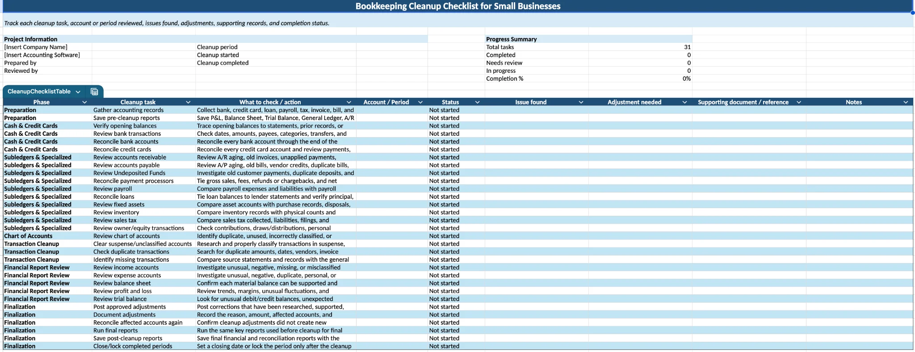
Task: Open the Status column filter arrow
Action: (477, 102)
